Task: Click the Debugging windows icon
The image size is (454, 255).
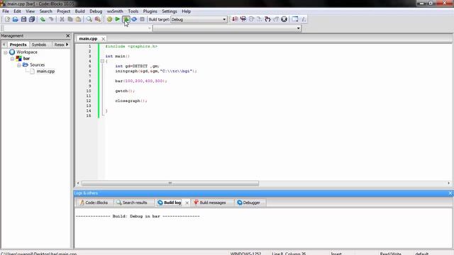Action: pyautogui.click(x=295, y=19)
